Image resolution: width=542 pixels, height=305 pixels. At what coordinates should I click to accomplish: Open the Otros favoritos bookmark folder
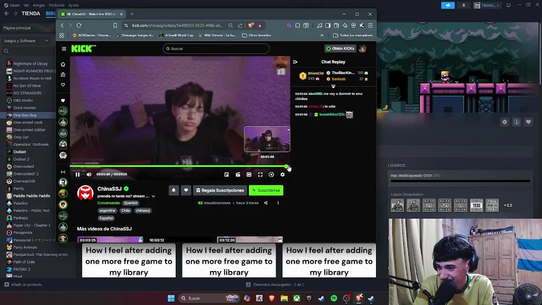click(x=257, y=35)
